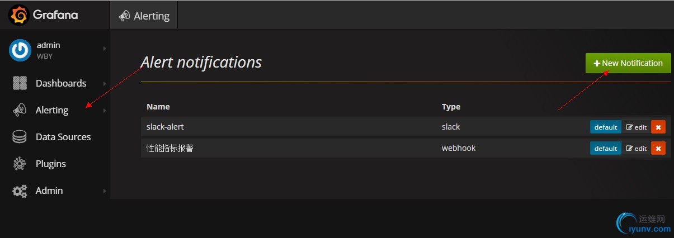Viewport: 674px width, 238px height.
Task: Click megaphone icon in top Alerting tab
Action: point(124,16)
